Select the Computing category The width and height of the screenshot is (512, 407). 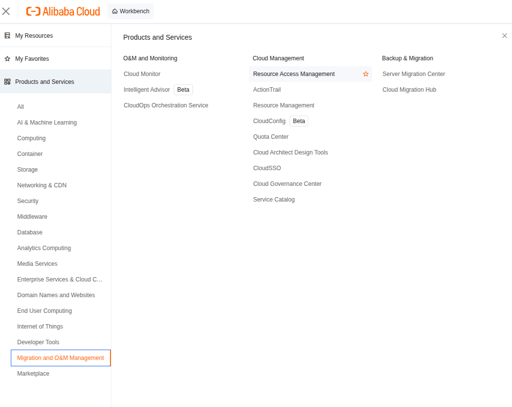[x=31, y=138]
